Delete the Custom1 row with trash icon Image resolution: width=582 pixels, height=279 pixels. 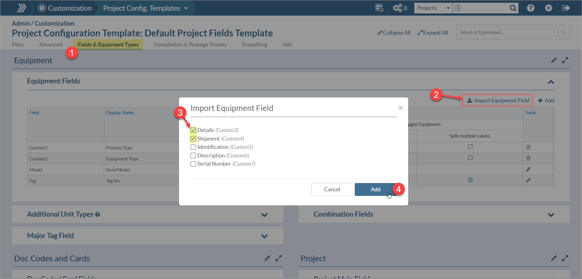point(528,147)
